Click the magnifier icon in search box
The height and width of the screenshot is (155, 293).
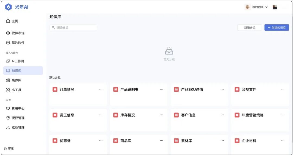(x=53, y=28)
